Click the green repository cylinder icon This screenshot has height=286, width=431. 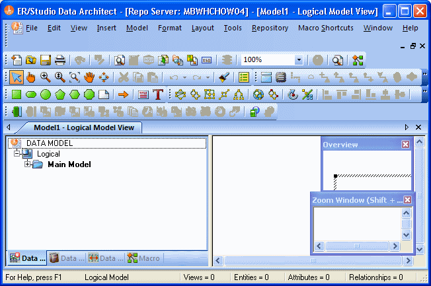tap(17, 112)
